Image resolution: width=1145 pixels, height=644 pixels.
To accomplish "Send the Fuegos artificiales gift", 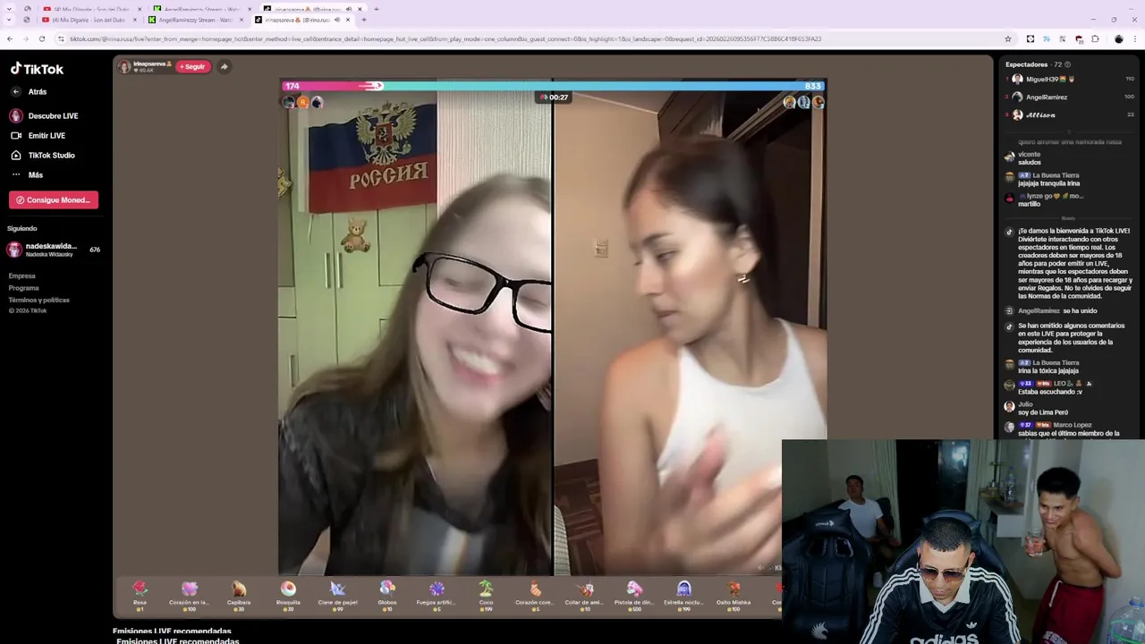I will coord(437,594).
